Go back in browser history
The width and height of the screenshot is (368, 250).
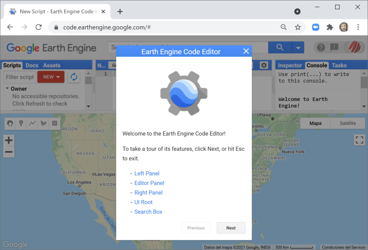tap(10, 27)
